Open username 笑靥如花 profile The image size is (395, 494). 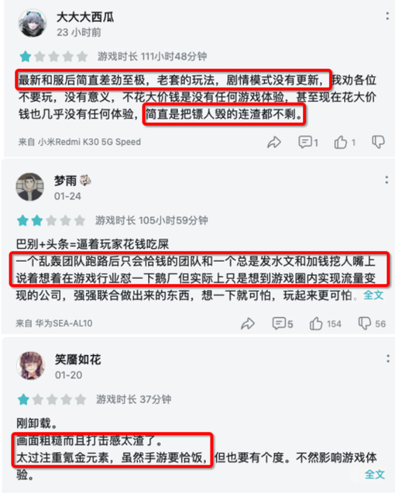coord(78,360)
